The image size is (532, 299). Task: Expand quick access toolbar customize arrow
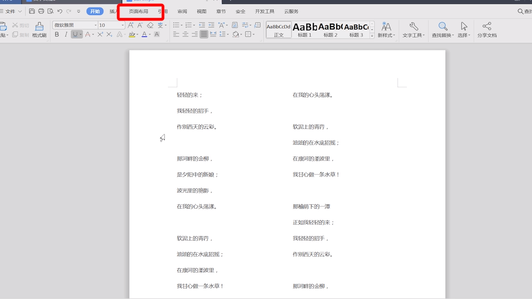click(x=79, y=11)
